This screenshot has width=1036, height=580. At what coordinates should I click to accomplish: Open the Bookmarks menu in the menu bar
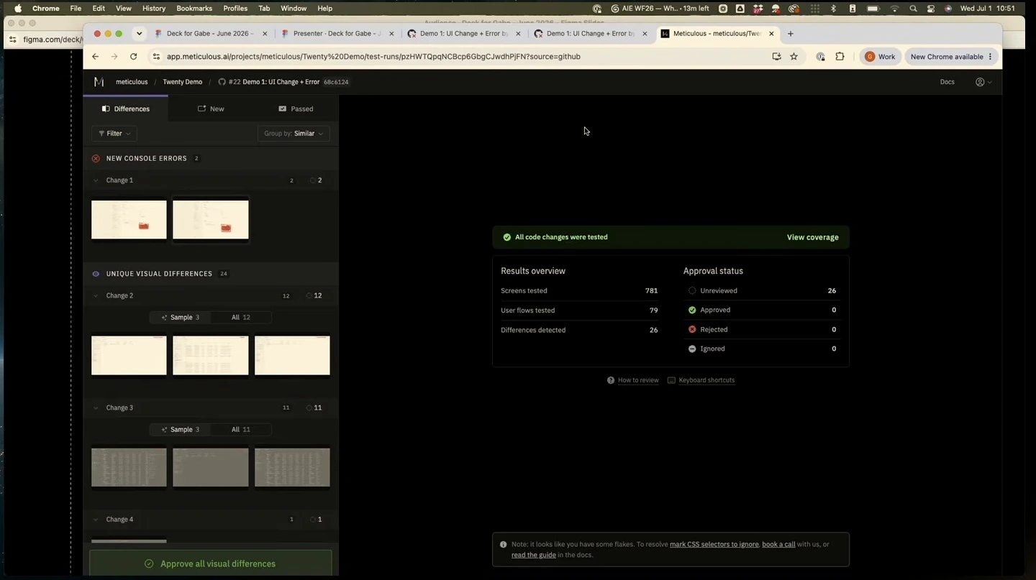(x=194, y=9)
